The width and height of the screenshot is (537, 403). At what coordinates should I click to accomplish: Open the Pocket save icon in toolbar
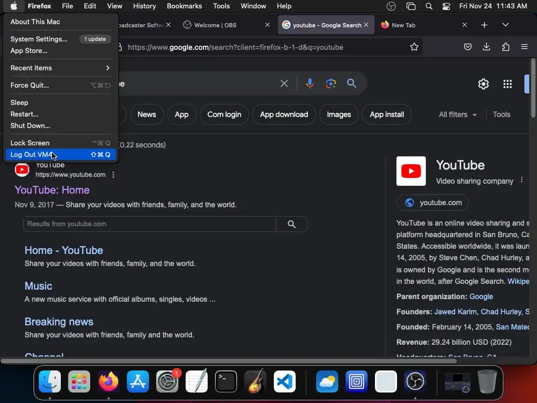pyautogui.click(x=467, y=47)
